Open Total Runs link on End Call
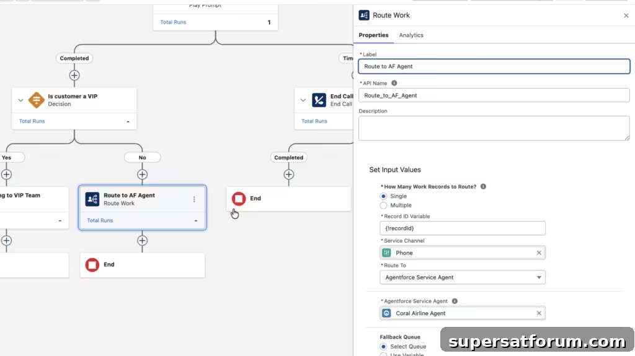 point(314,121)
